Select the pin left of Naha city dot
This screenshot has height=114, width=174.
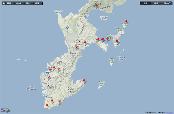50,70
